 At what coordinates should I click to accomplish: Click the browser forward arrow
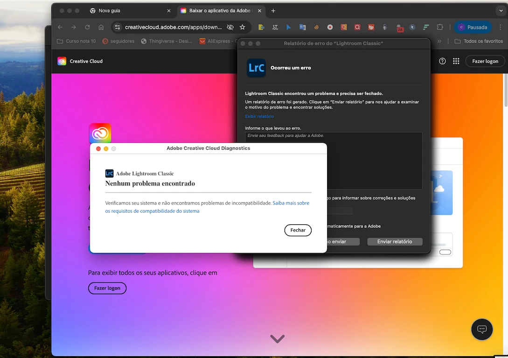(74, 27)
